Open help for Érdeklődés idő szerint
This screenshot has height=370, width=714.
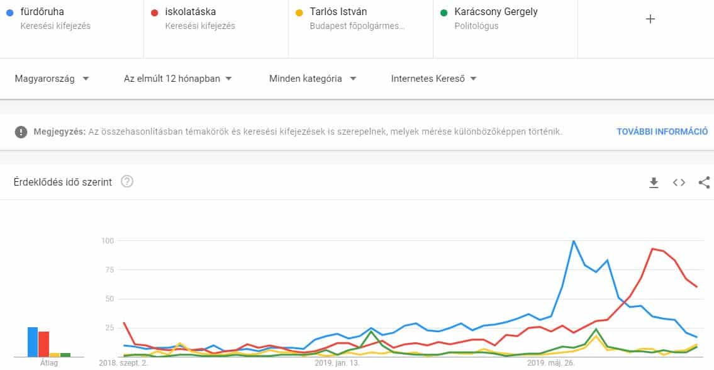tap(127, 182)
